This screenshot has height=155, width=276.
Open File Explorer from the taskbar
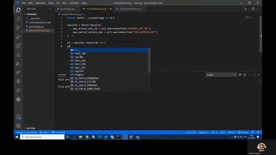81,137
